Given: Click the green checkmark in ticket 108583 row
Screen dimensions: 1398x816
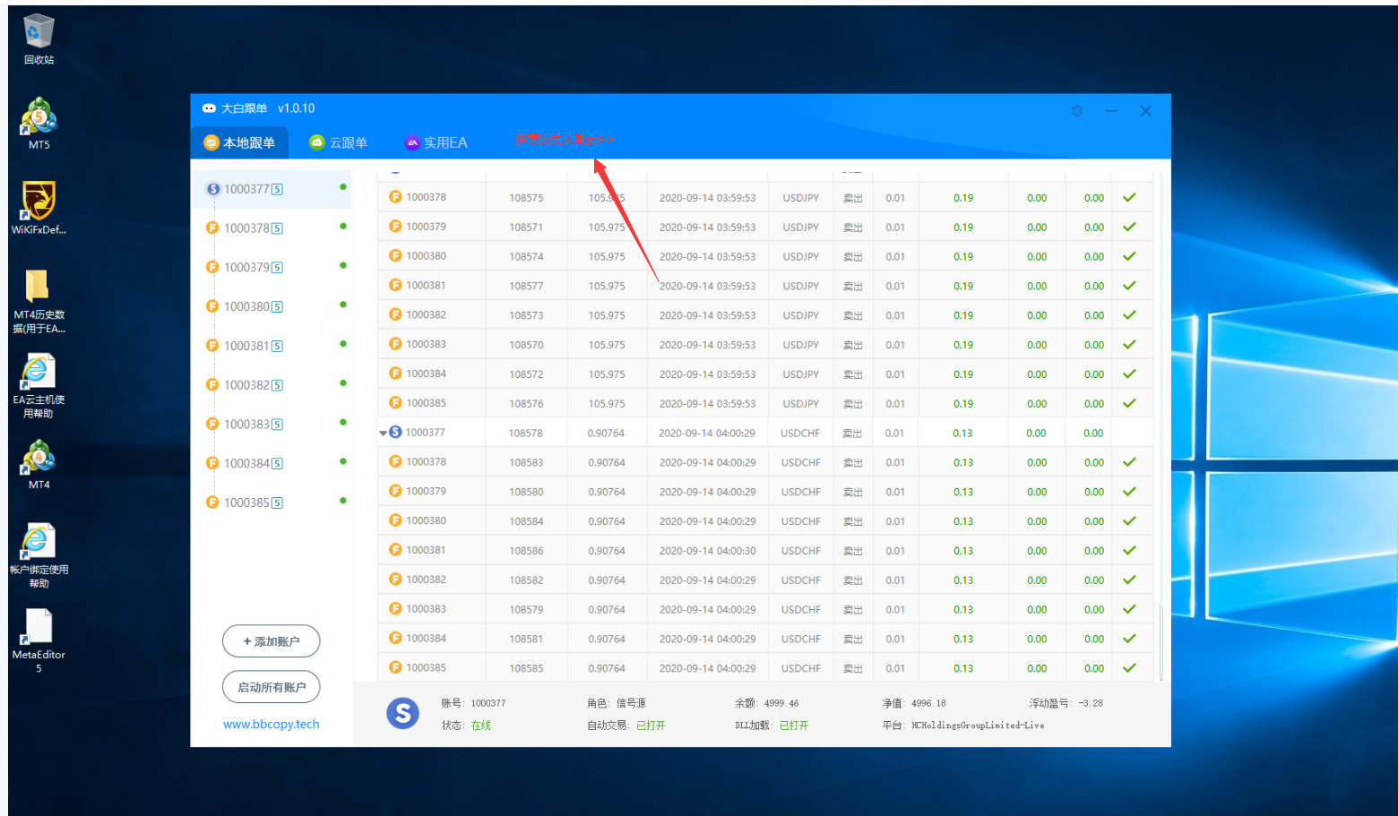Looking at the screenshot, I should pyautogui.click(x=1129, y=462).
